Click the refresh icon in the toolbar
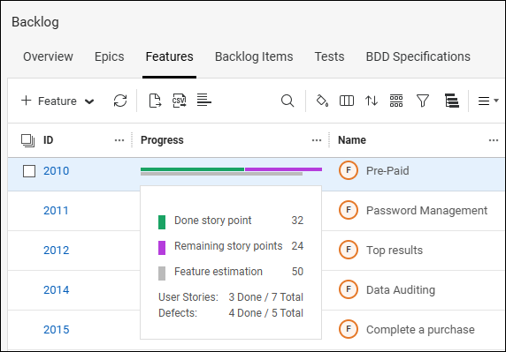The height and width of the screenshot is (352, 506). coord(120,101)
